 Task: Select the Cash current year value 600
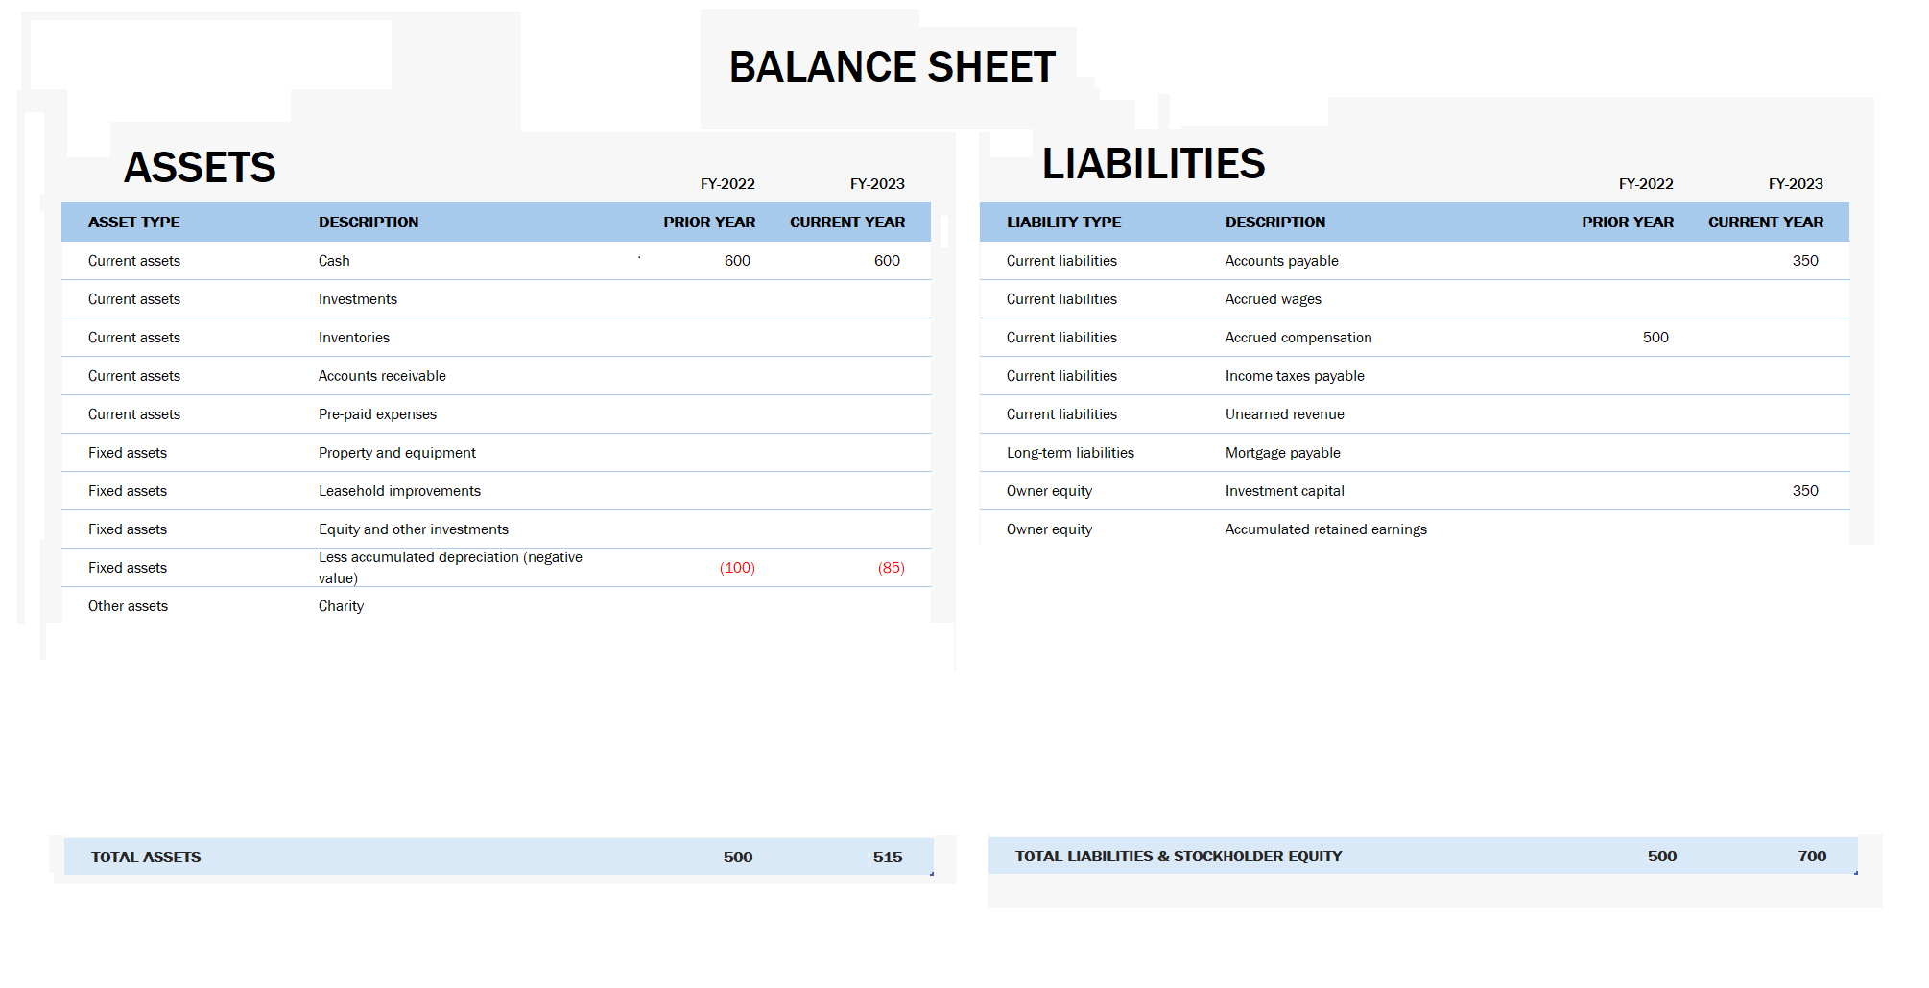[887, 261]
